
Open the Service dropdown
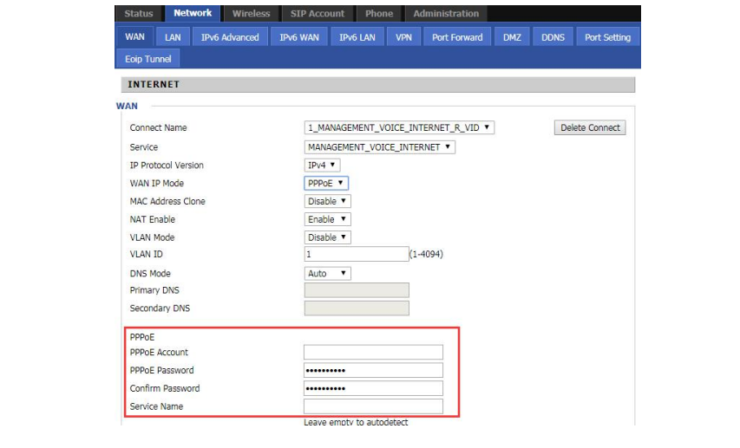pos(380,147)
